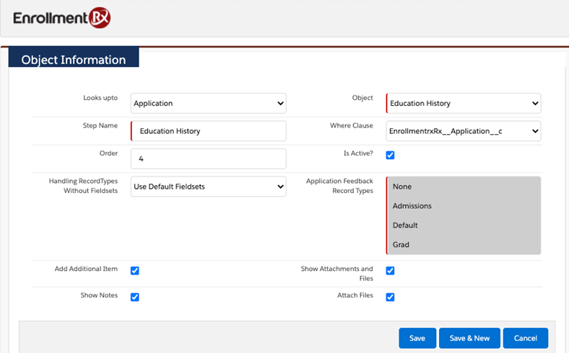
Task: Click the Step Name text field
Action: pyautogui.click(x=209, y=131)
